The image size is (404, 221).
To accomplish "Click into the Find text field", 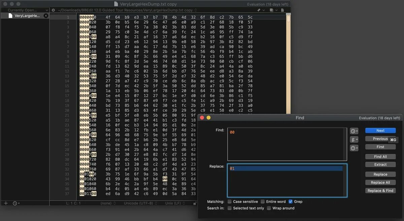I will click(x=287, y=144).
